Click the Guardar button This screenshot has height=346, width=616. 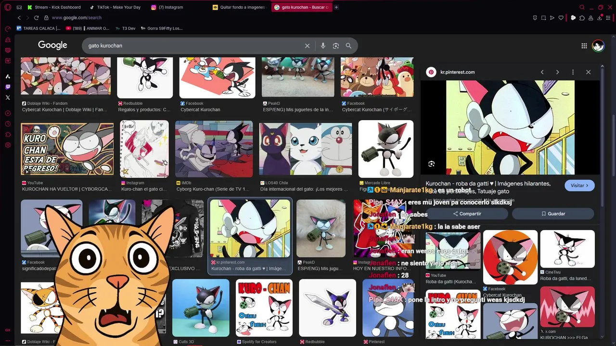click(553, 214)
